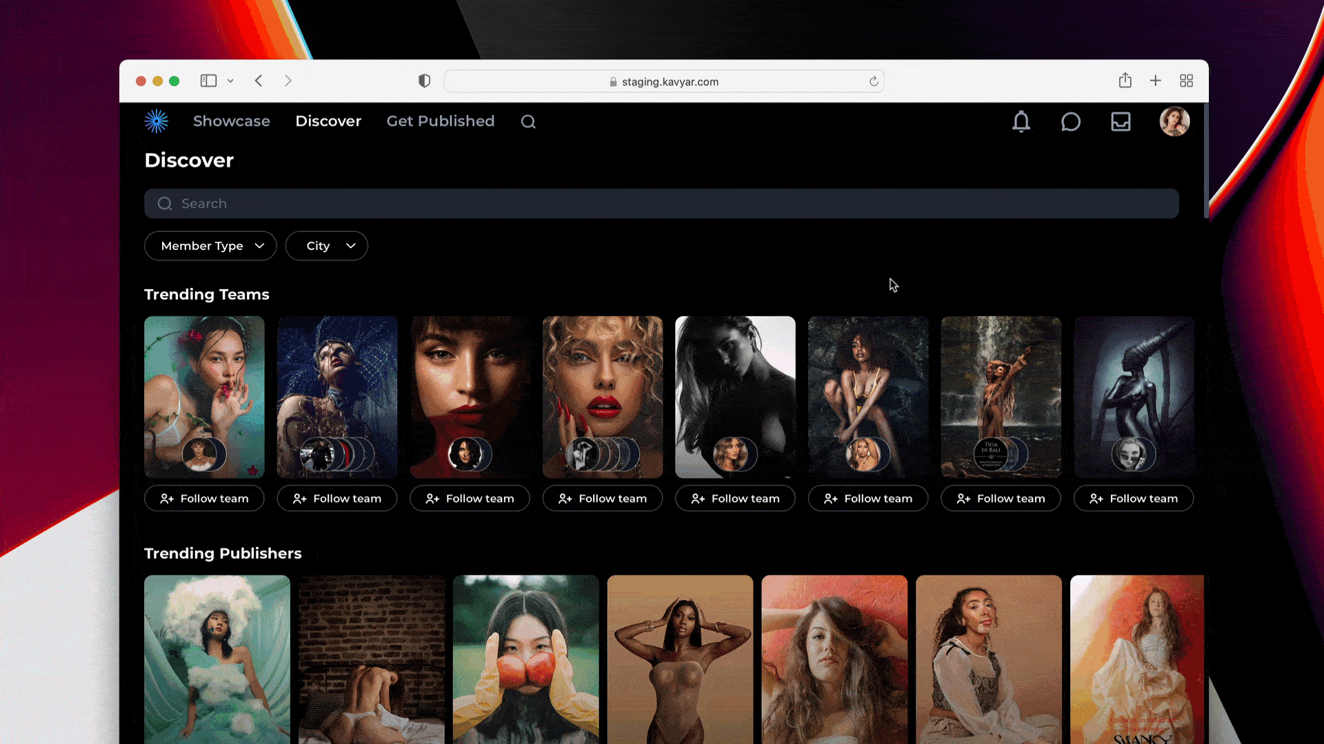Open the publisher card with the ruffled white gown
Screen dimensions: 1324x744
(1137, 659)
